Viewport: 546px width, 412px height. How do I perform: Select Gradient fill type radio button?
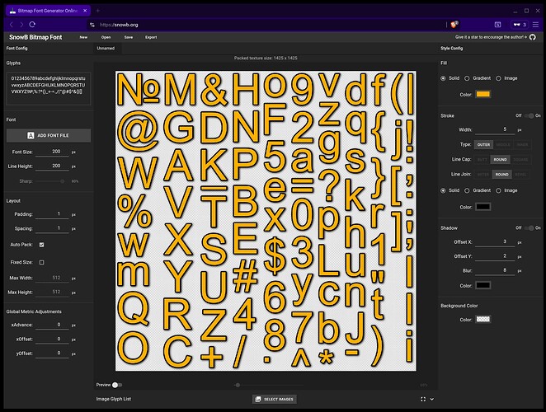(x=467, y=78)
